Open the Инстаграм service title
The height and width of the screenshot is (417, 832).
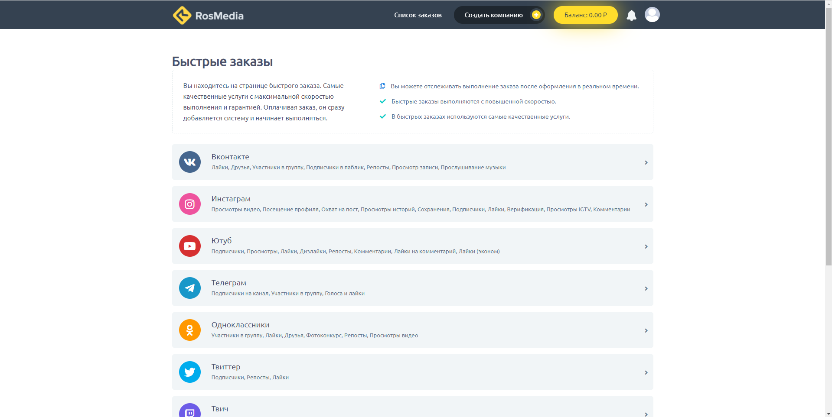tap(231, 199)
